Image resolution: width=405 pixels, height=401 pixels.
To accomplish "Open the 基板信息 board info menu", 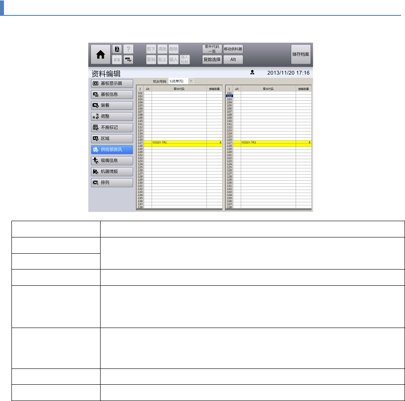I will [x=112, y=95].
